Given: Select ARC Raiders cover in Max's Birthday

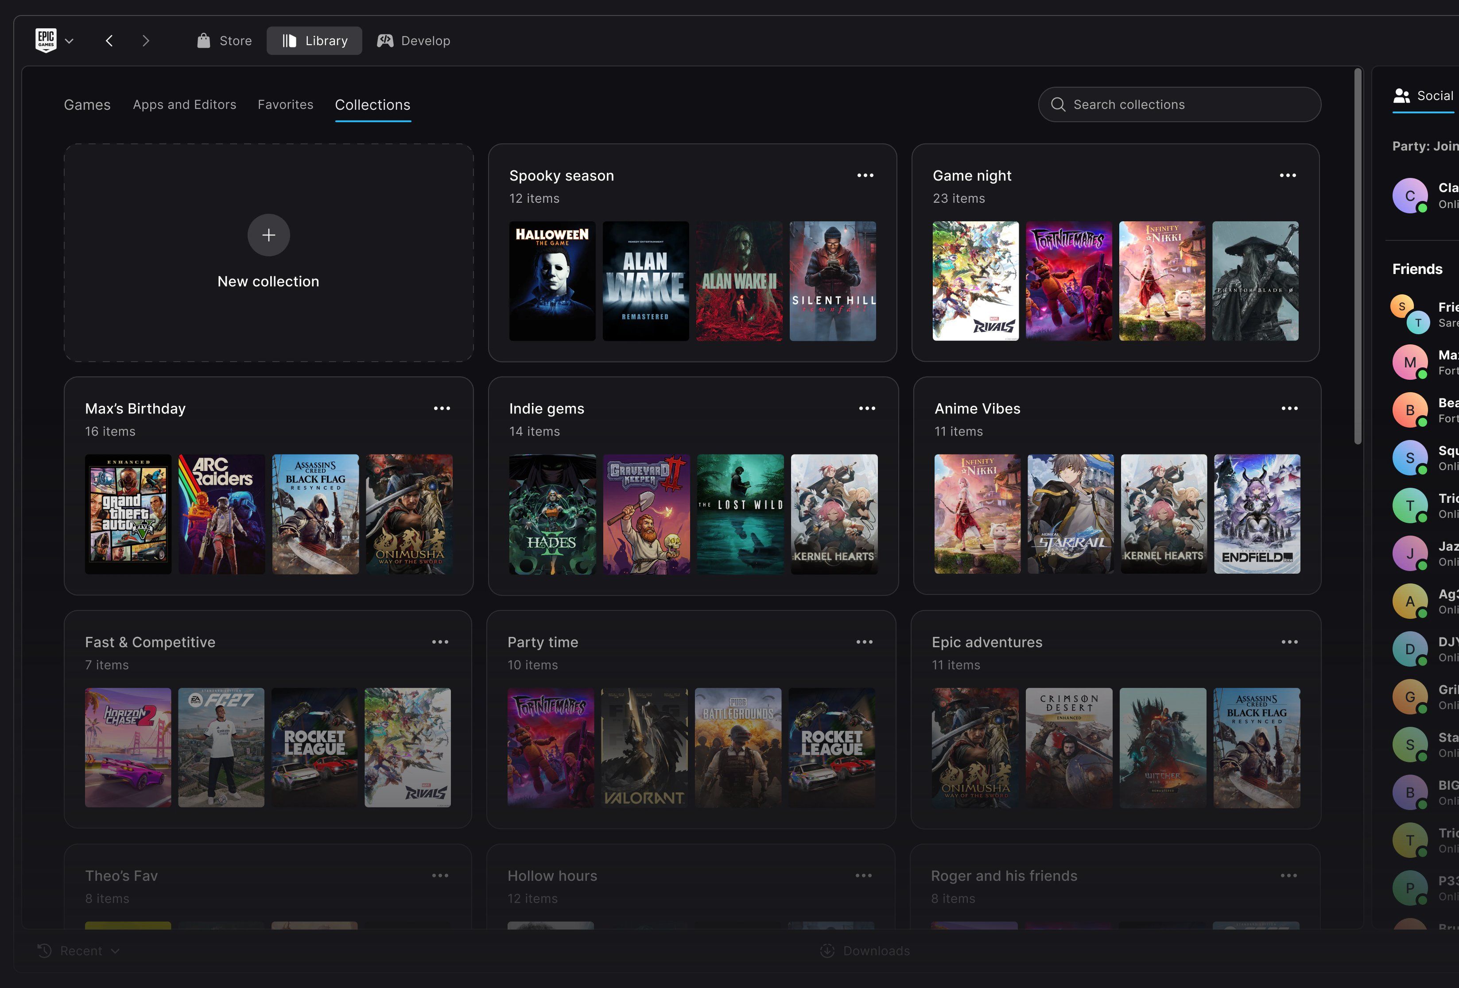Looking at the screenshot, I should tap(221, 514).
